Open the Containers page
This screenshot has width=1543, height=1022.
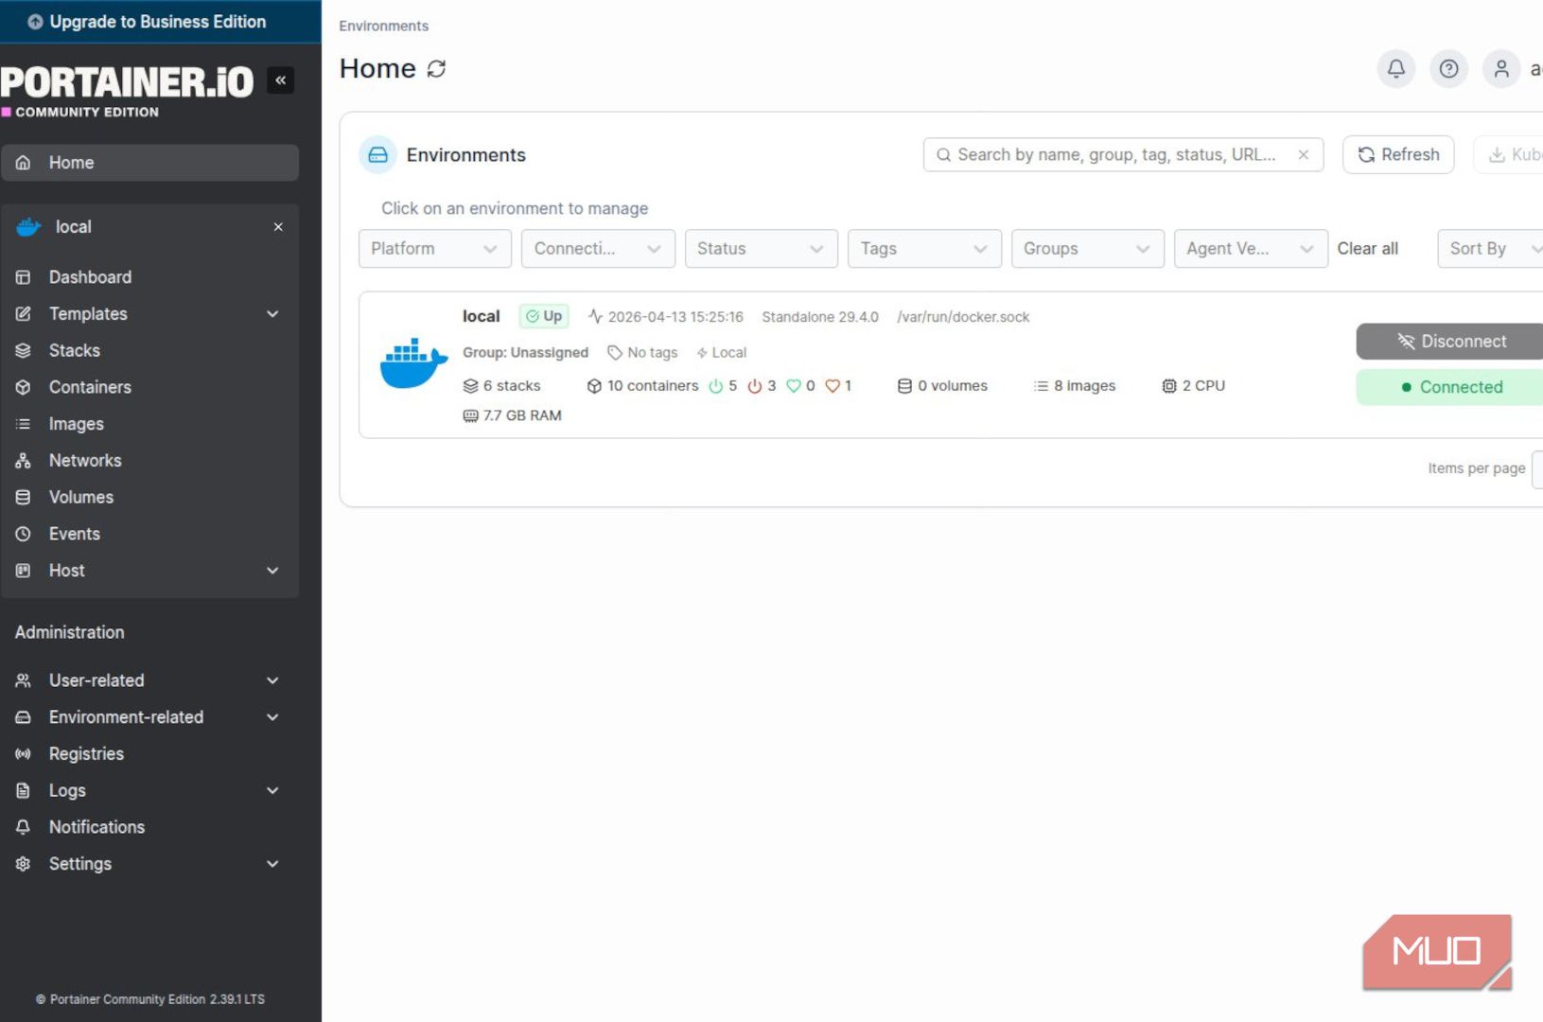(x=150, y=387)
